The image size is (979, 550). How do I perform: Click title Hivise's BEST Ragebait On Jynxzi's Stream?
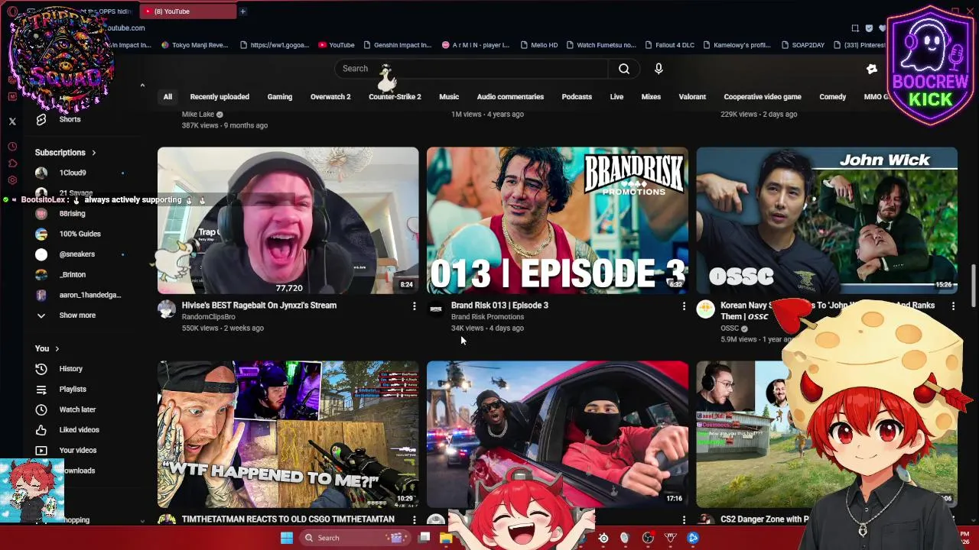259,306
